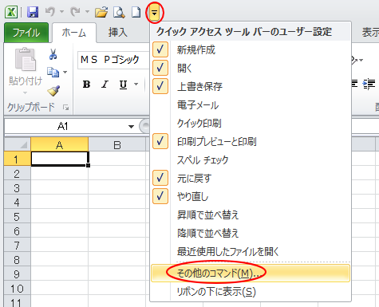The width and height of the screenshot is (379, 307).
Task: Switch to the 挿入 tab
Action: click(x=118, y=33)
